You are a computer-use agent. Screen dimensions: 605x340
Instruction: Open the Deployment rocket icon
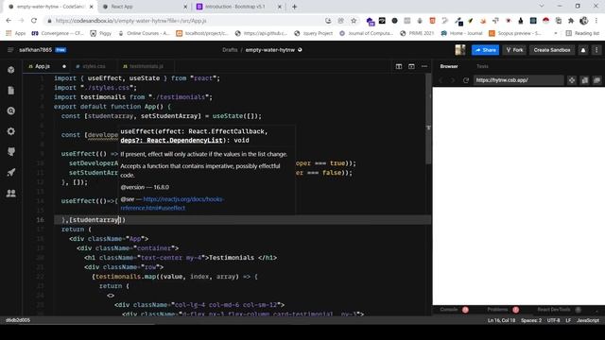coord(11,172)
